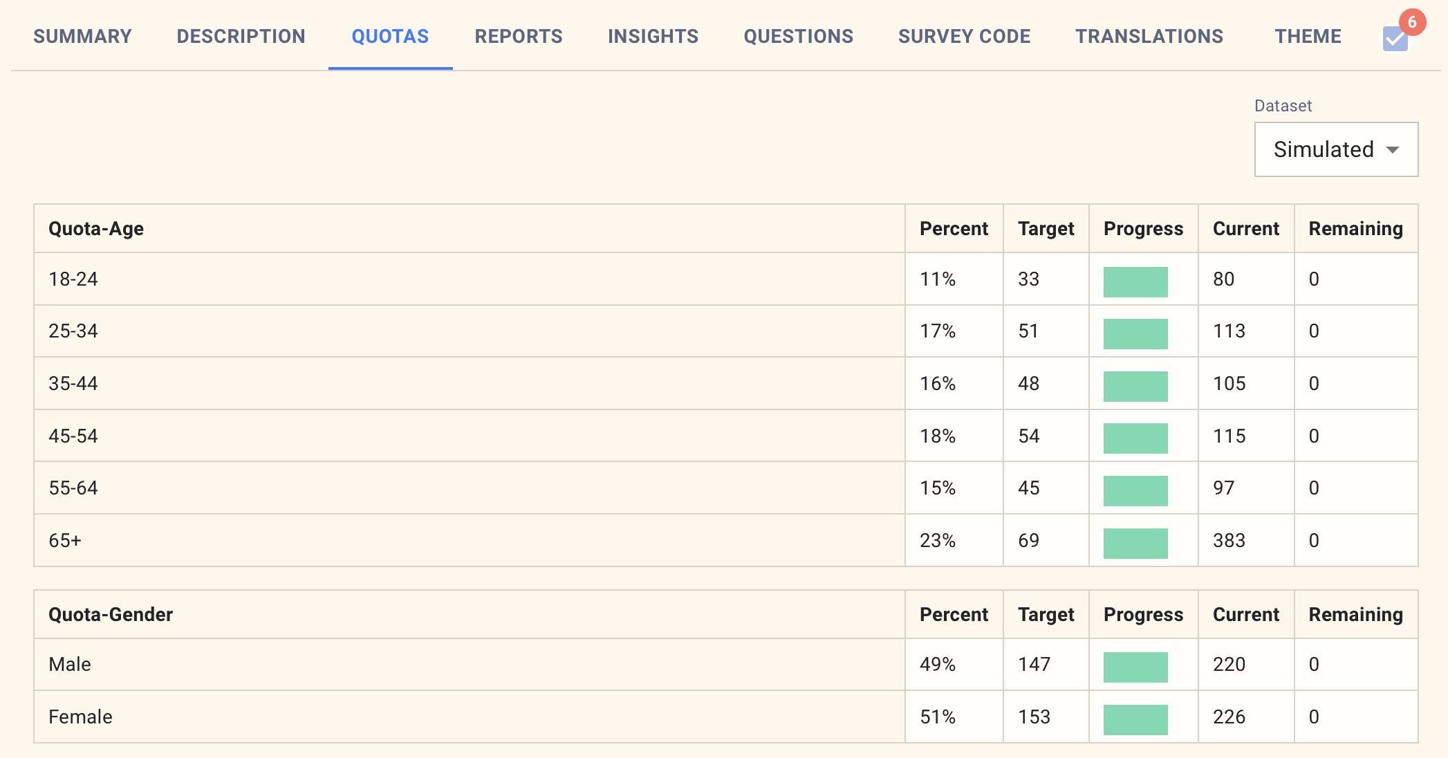Open the Survey Code tab
The width and height of the screenshot is (1448, 758).
coord(964,36)
